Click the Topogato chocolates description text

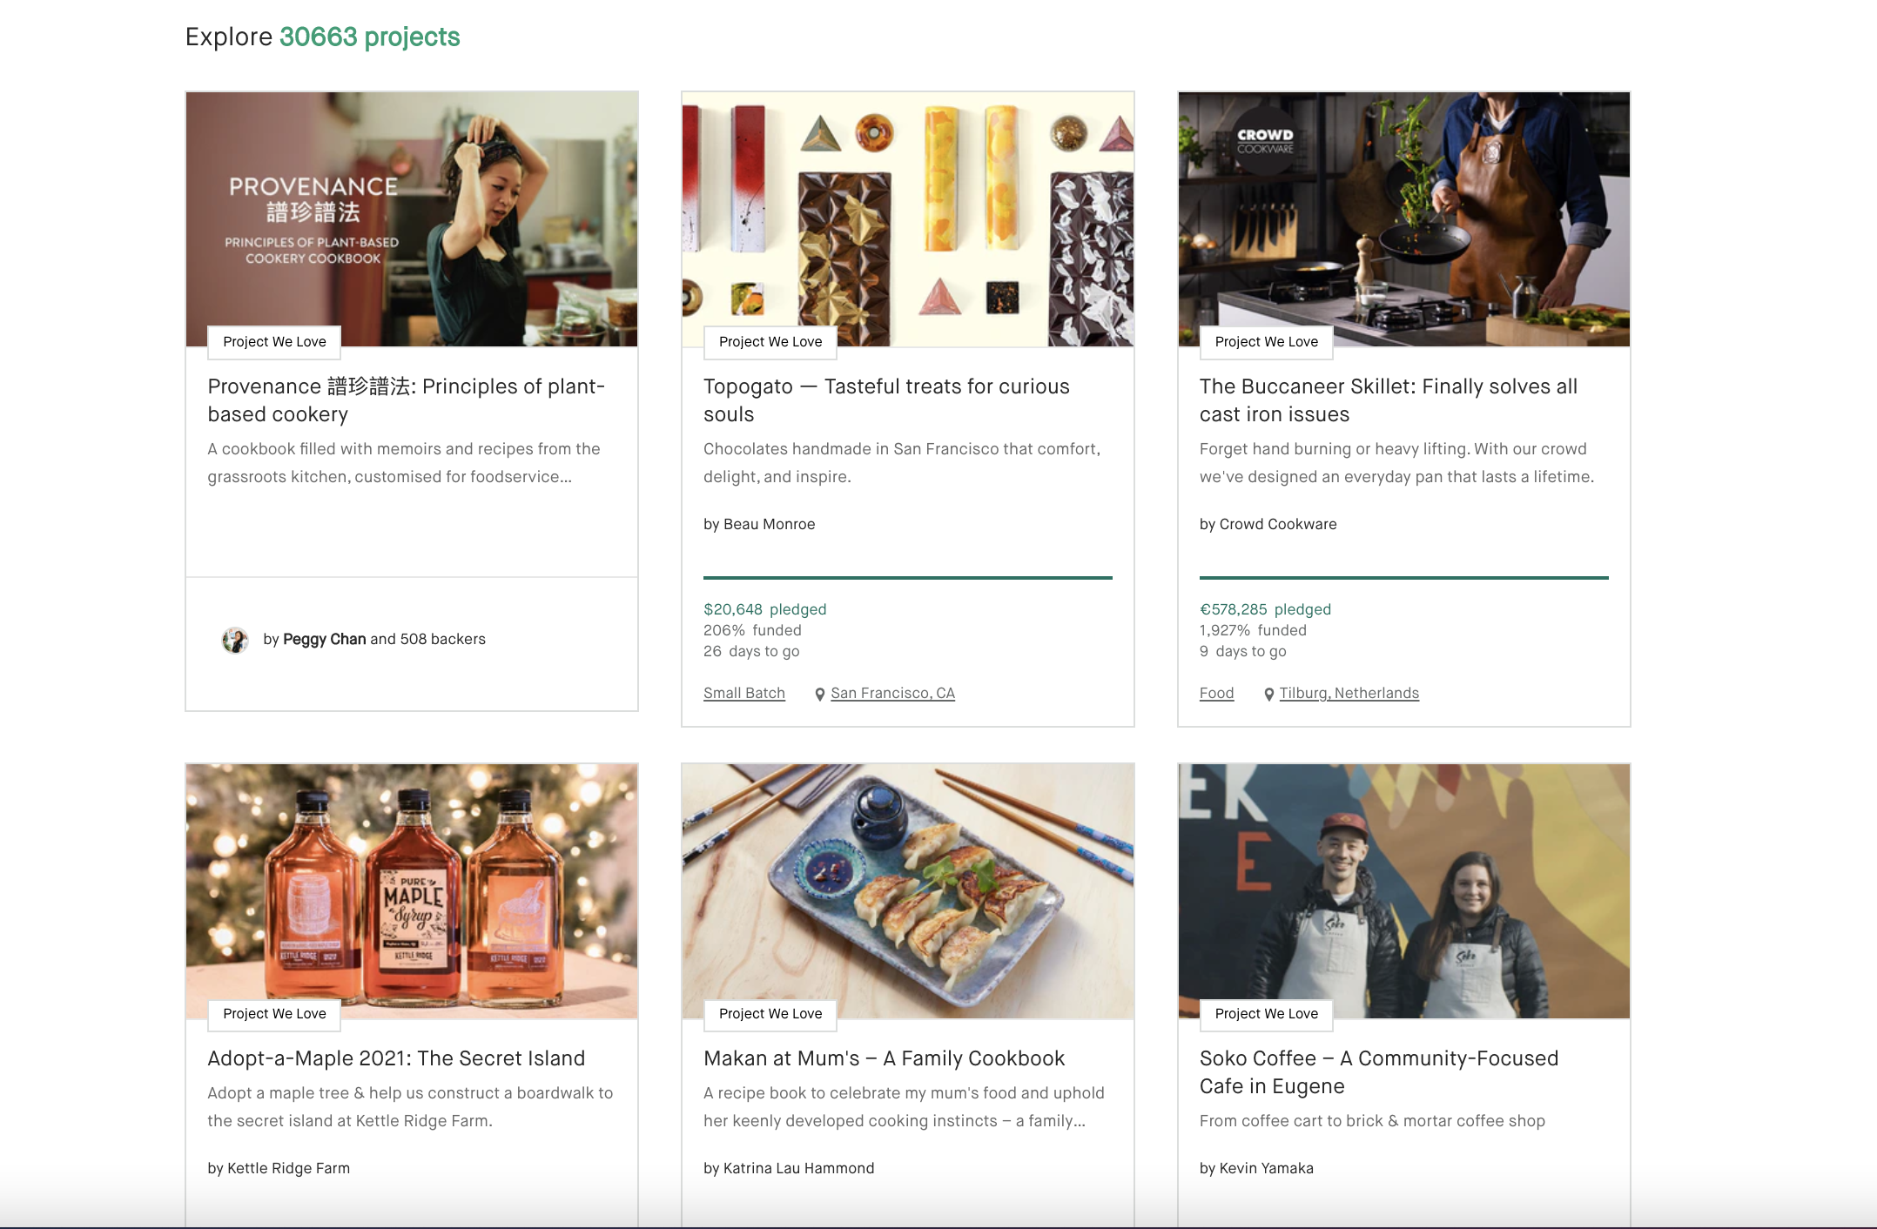click(902, 462)
